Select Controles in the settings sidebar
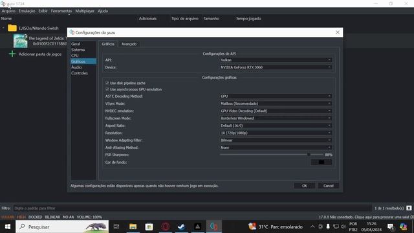 click(80, 73)
